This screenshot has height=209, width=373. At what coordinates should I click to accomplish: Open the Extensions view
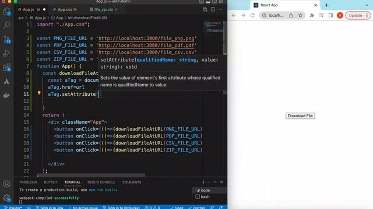click(x=6, y=67)
